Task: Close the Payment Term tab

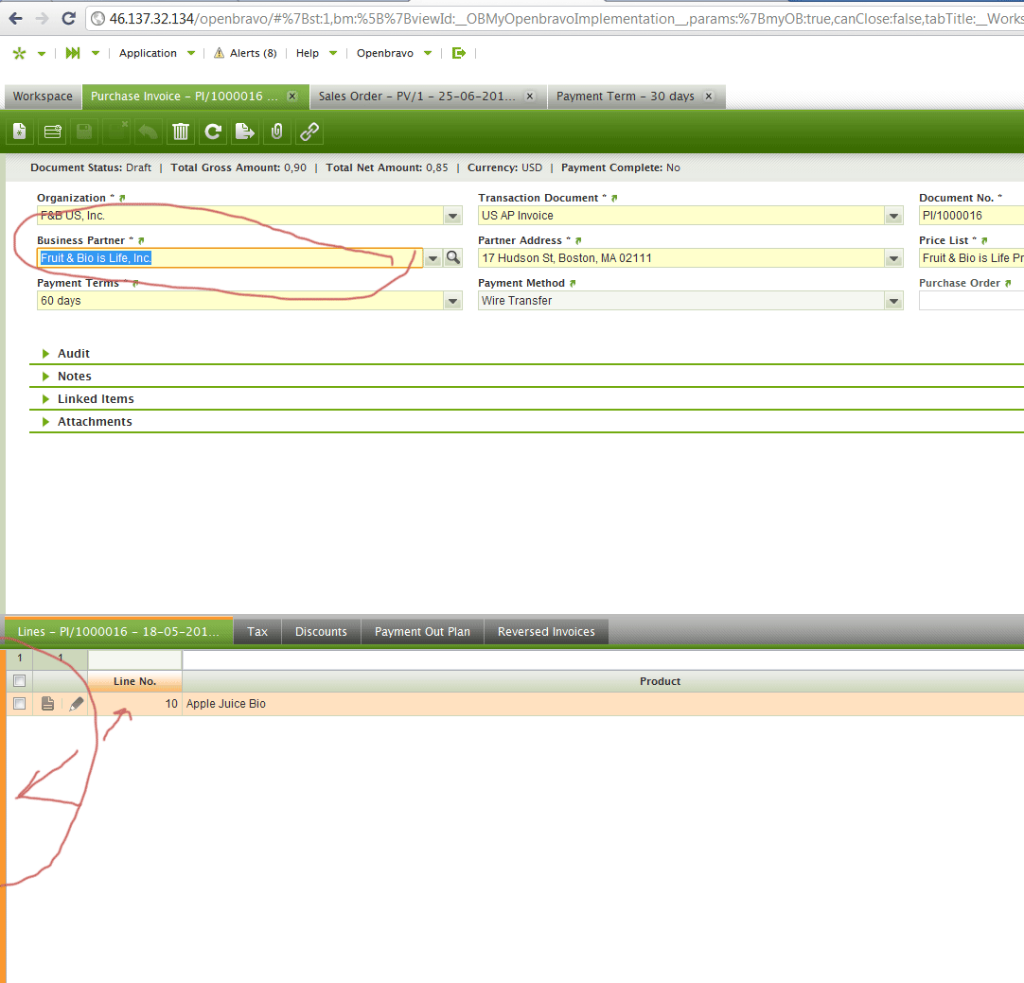Action: (x=709, y=96)
